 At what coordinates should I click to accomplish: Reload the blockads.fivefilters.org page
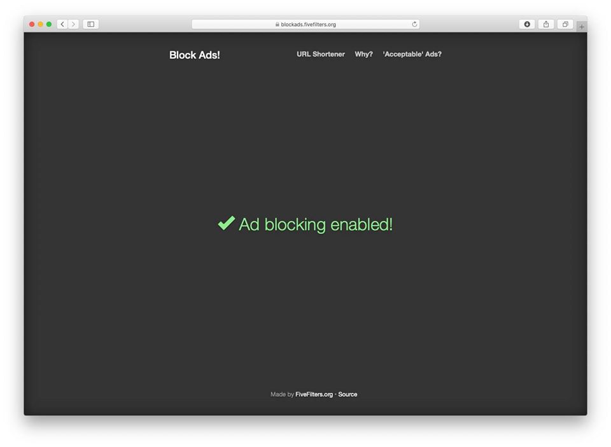point(414,24)
